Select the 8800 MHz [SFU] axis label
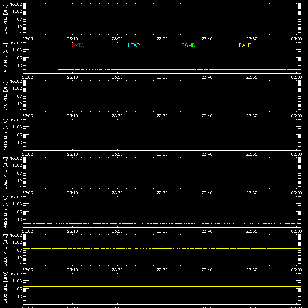This screenshot has width=308, height=308. pos(5,250)
